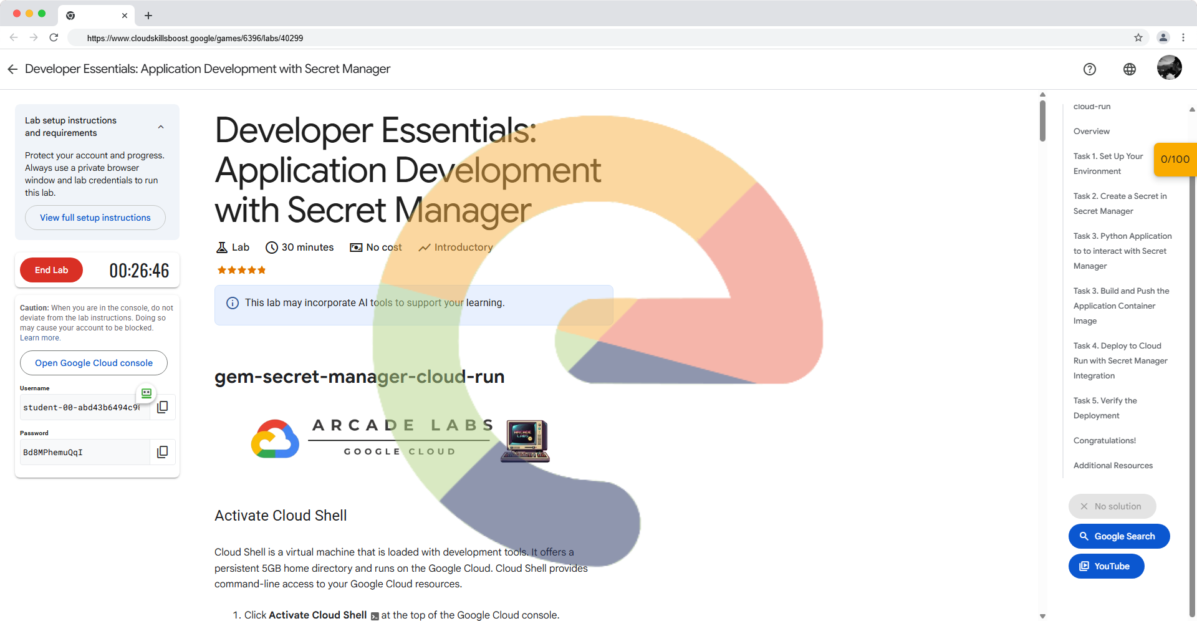Screen dimensions: 1197x621
Task: Go to Task 2. Create a Secret
Action: tap(1120, 204)
